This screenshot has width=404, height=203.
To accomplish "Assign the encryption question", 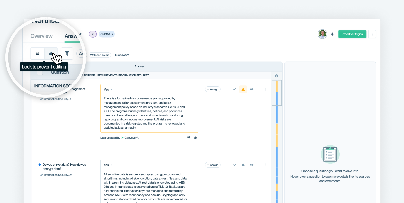I will point(213,165).
